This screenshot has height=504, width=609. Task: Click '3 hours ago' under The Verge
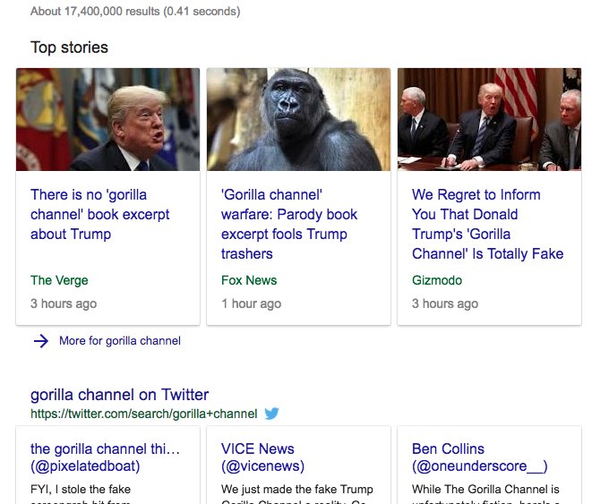64,303
